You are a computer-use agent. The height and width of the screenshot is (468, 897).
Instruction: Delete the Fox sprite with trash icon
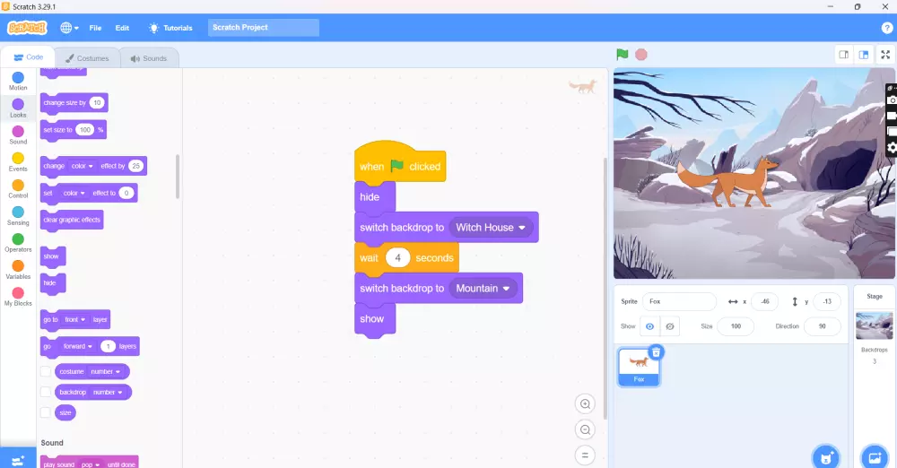point(657,352)
